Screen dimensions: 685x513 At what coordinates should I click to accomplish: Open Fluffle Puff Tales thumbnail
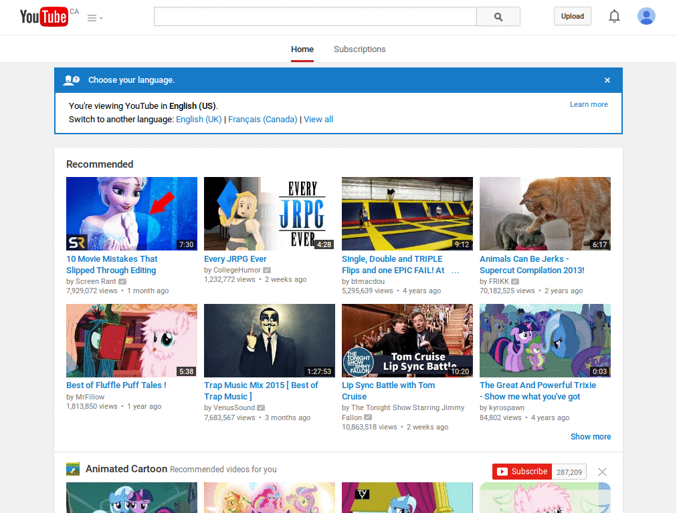(x=132, y=341)
